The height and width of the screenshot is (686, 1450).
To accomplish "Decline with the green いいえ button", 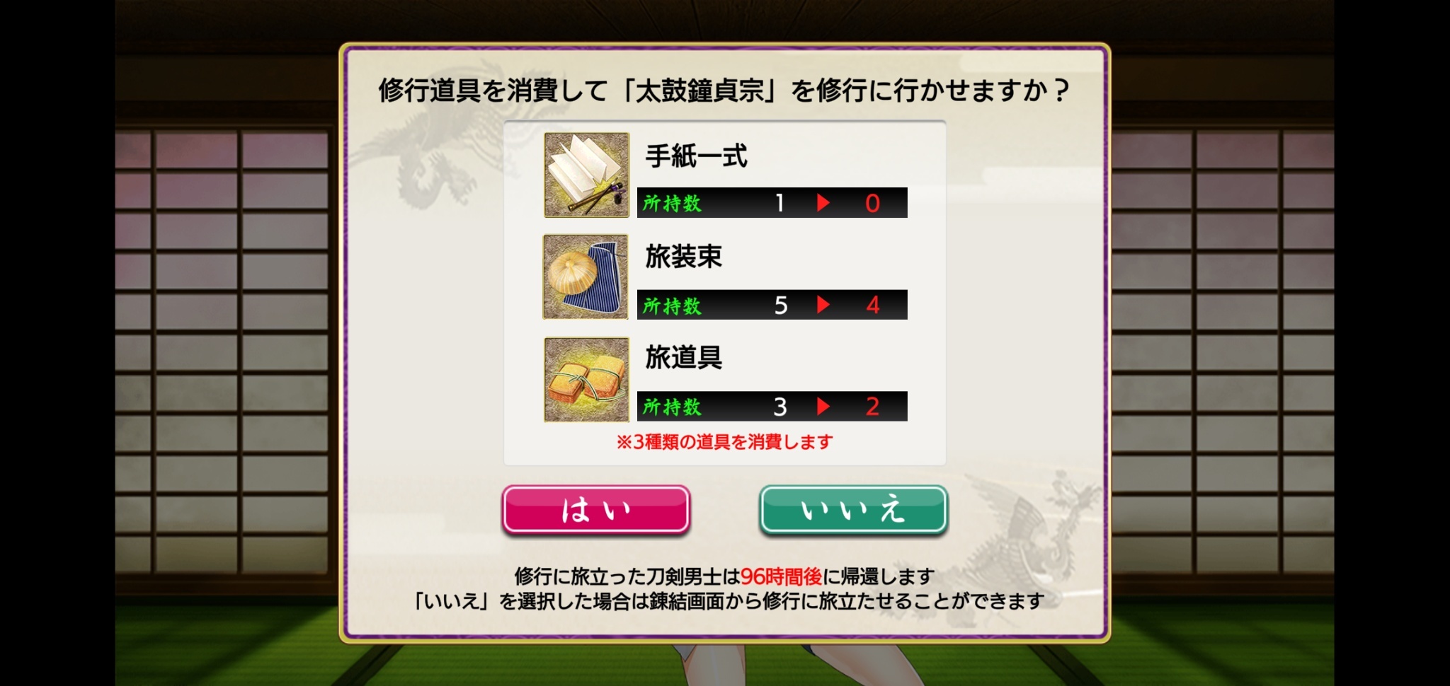I will 853,509.
